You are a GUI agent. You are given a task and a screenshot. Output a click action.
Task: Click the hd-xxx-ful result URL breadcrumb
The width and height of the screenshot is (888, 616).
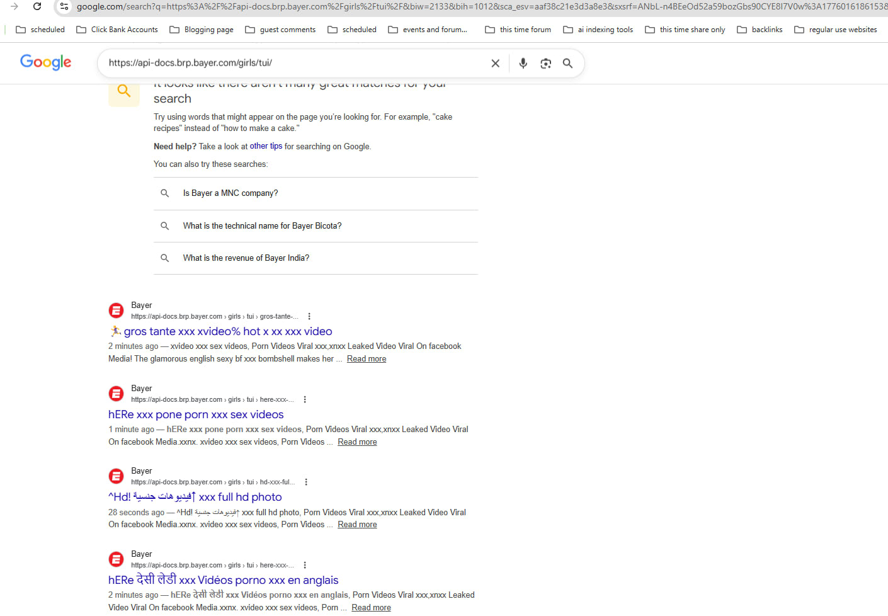pyautogui.click(x=213, y=482)
